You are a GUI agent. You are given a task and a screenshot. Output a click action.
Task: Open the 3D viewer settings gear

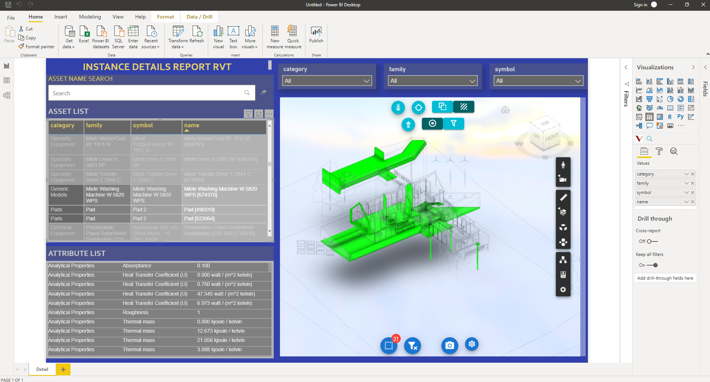coord(563,289)
